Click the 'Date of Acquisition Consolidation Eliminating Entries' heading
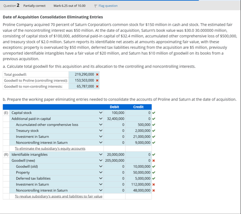This screenshot has height=214, width=241. coord(53,17)
